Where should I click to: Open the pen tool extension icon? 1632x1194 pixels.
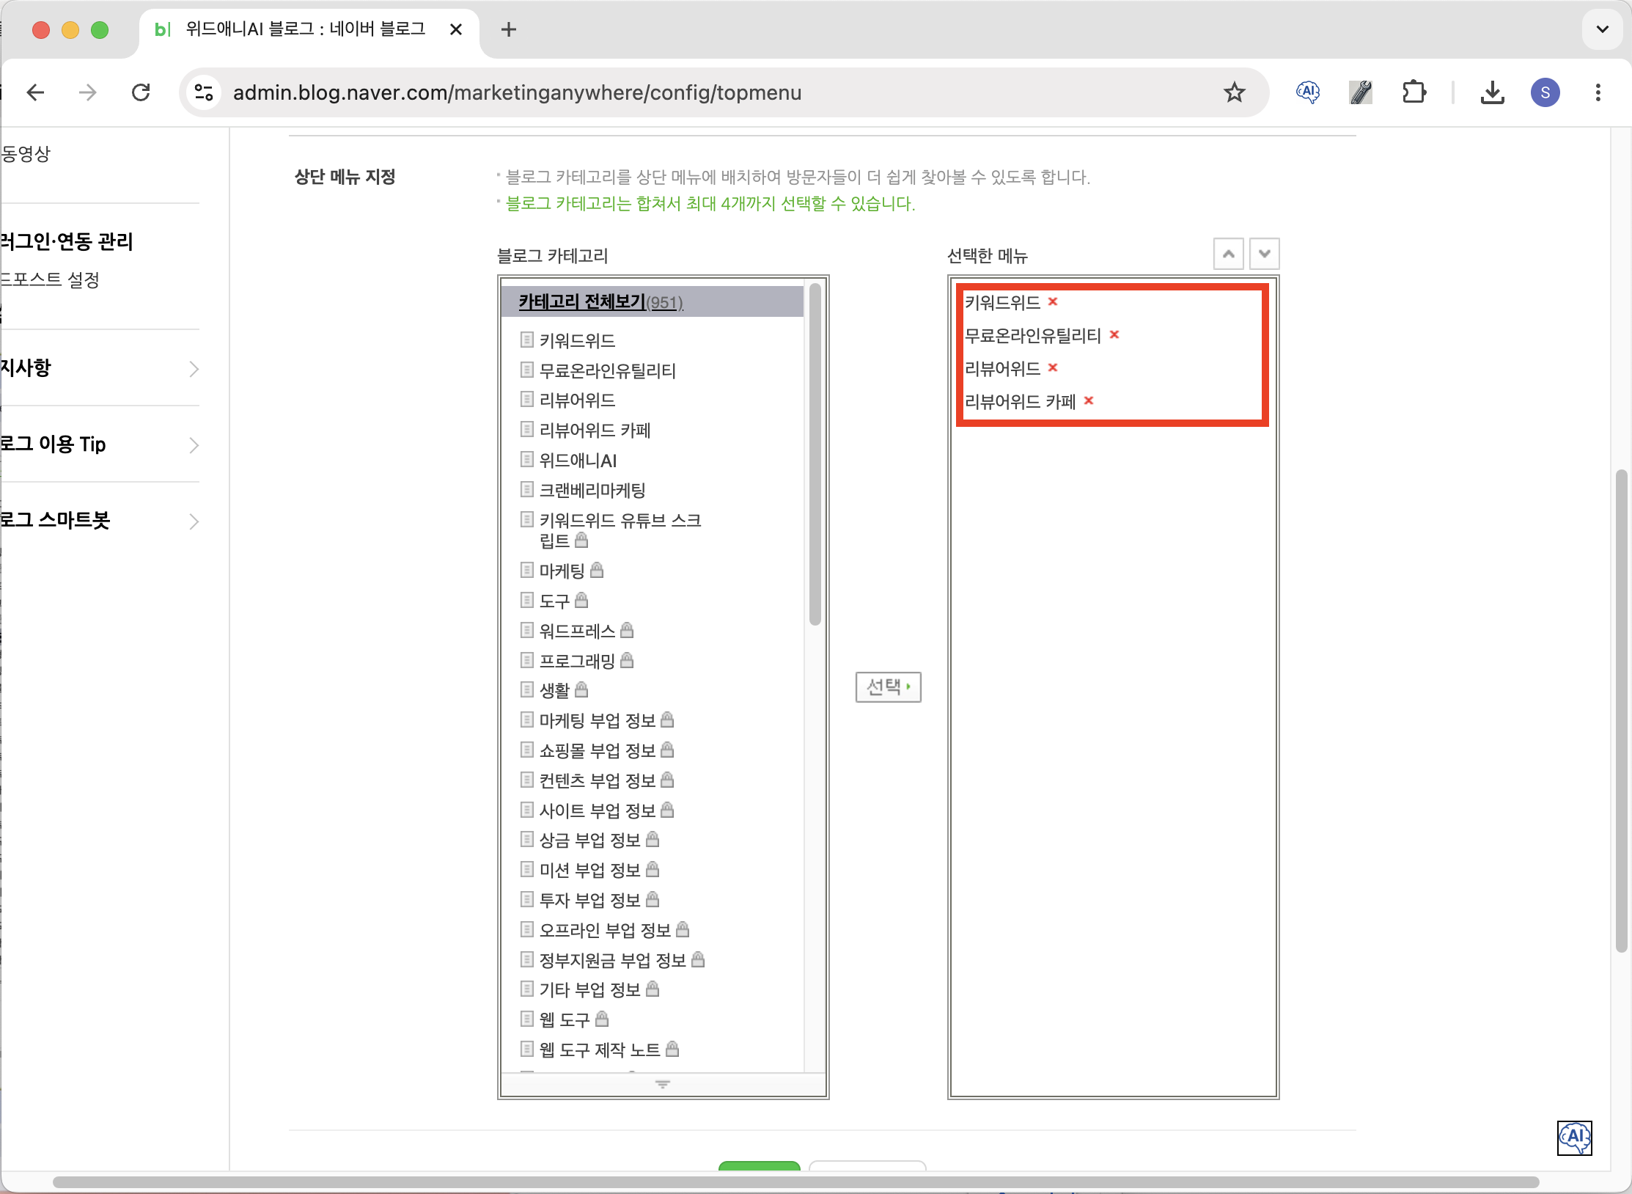(1361, 92)
